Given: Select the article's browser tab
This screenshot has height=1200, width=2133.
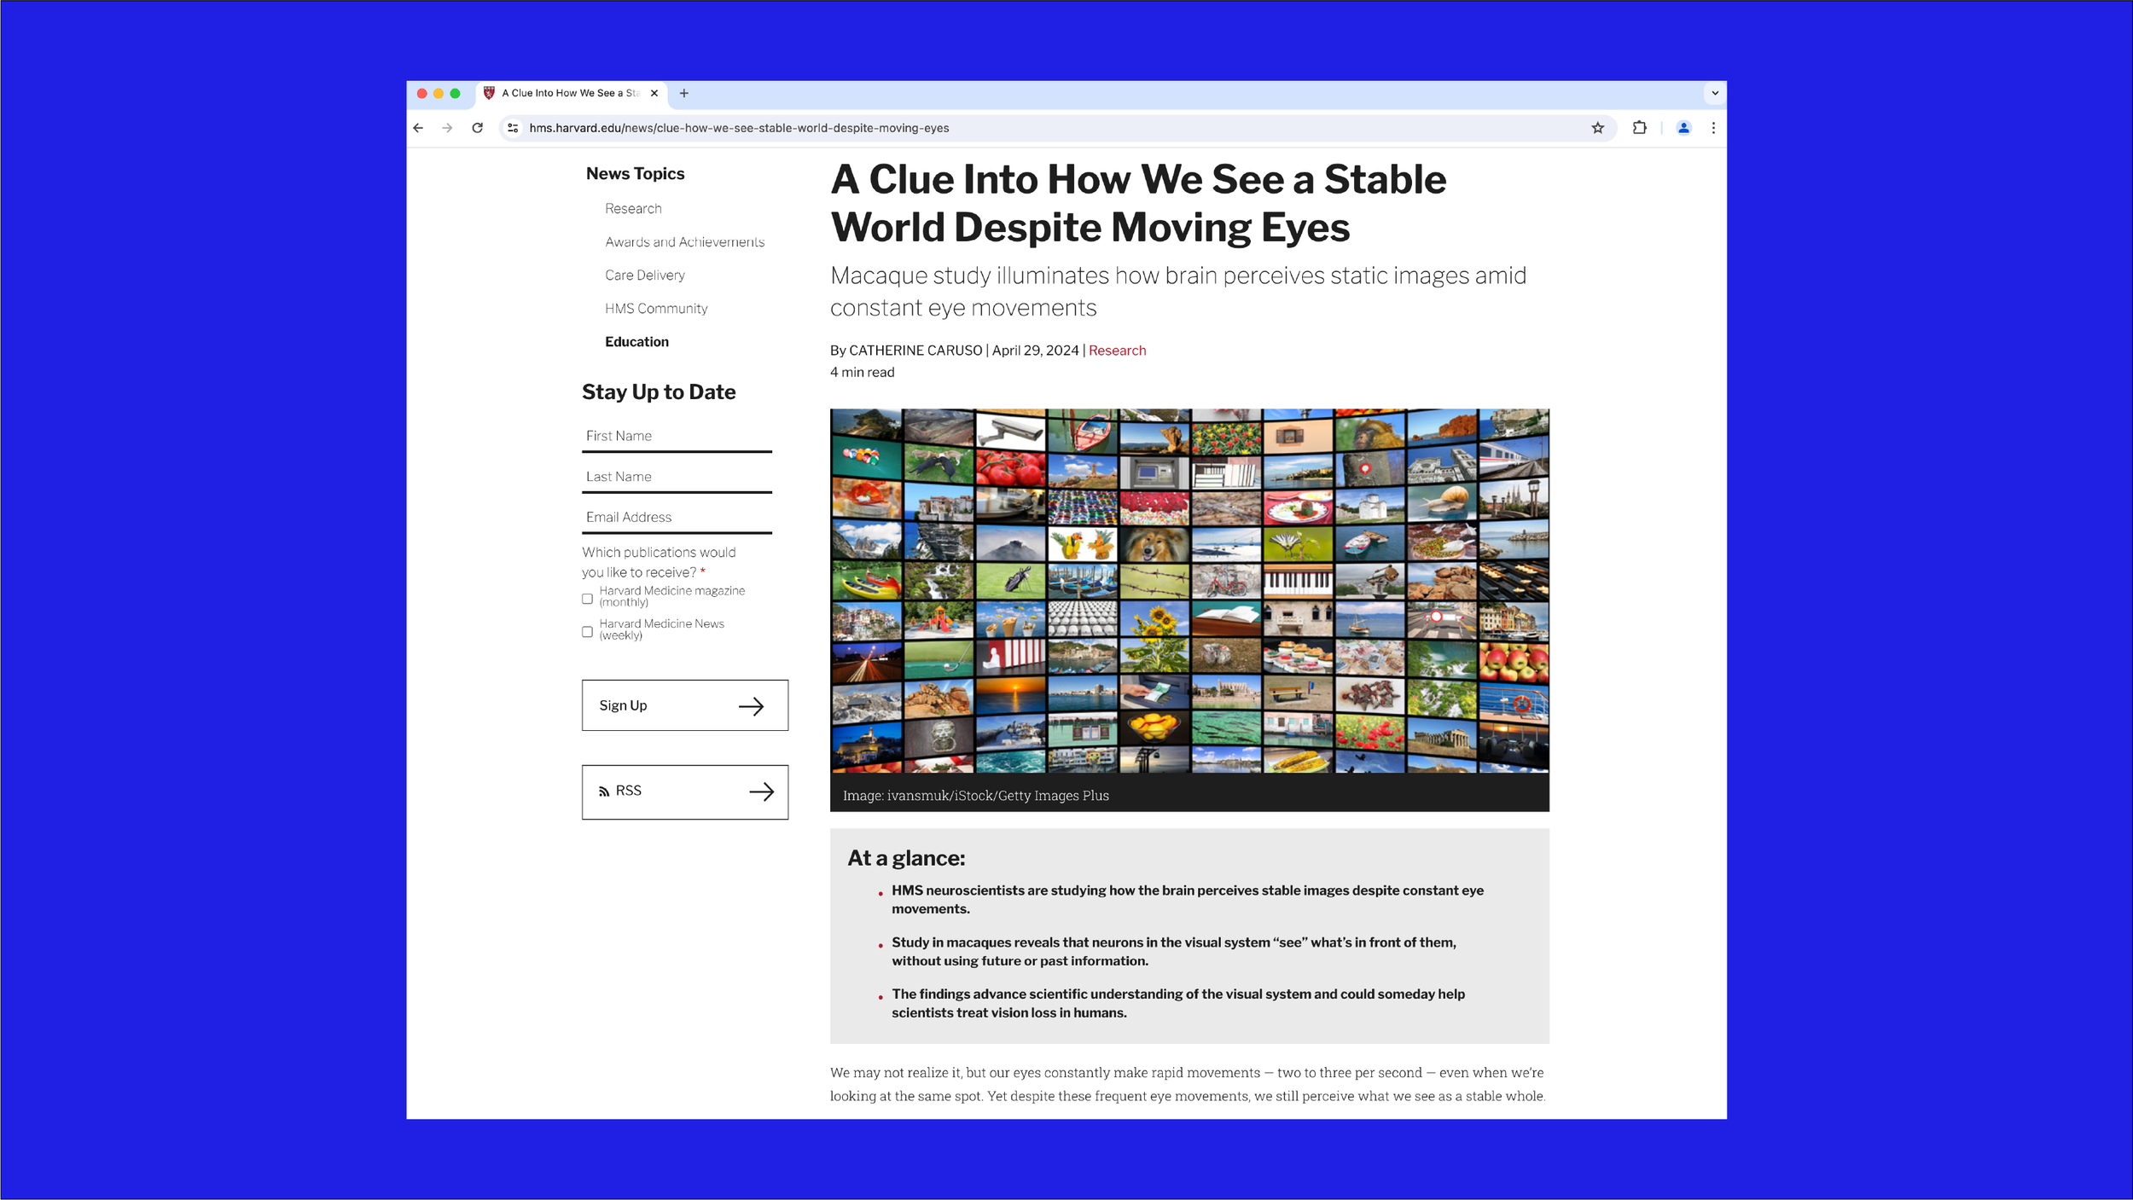Looking at the screenshot, I should [x=563, y=93].
